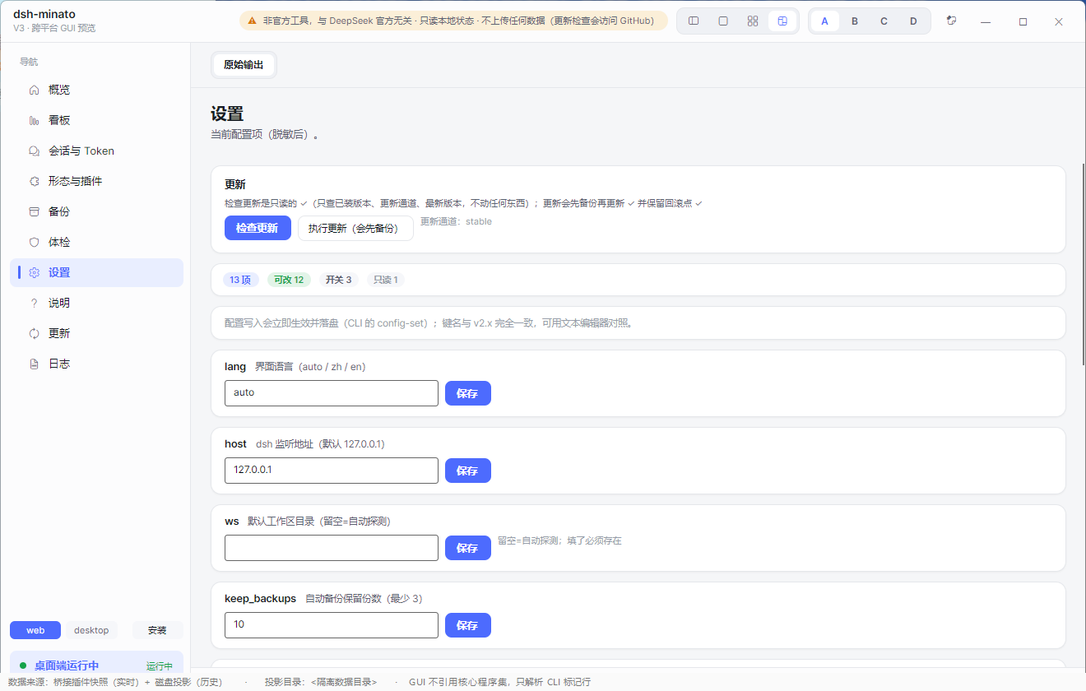Image resolution: width=1086 pixels, height=691 pixels.
Task: Click the lang input showing auto
Action: coord(332,393)
